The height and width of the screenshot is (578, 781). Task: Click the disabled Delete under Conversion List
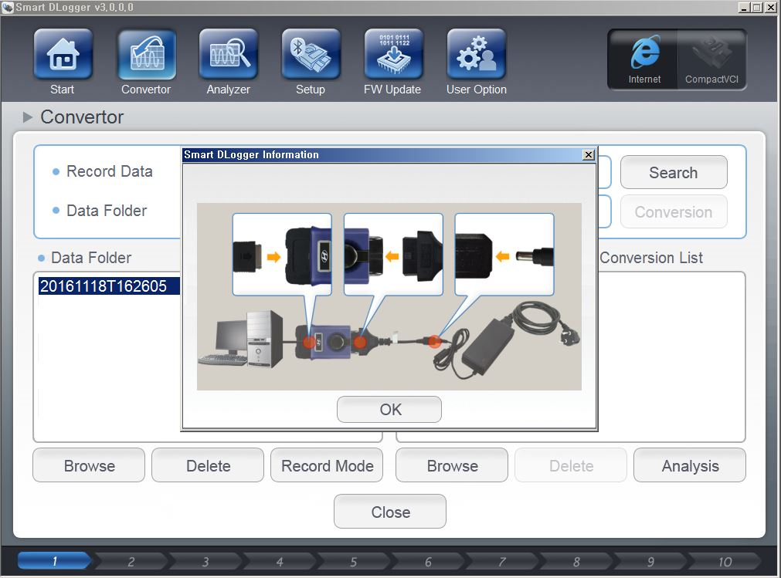tap(571, 465)
